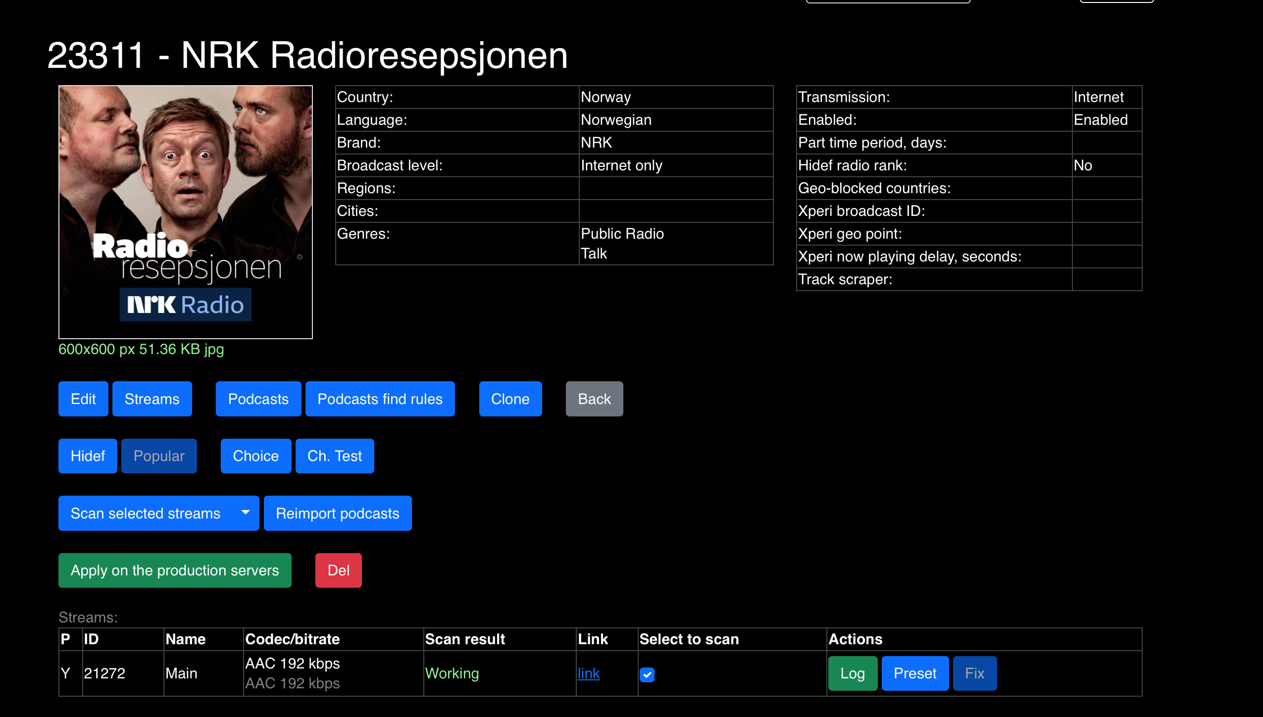This screenshot has height=717, width=1263.
Task: Click the Edit button
Action: (83, 399)
